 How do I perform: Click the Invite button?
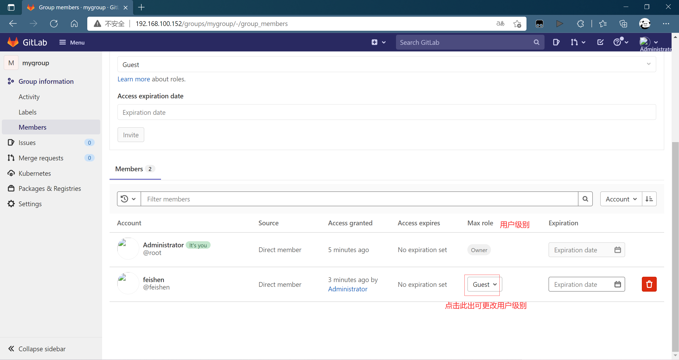click(131, 135)
